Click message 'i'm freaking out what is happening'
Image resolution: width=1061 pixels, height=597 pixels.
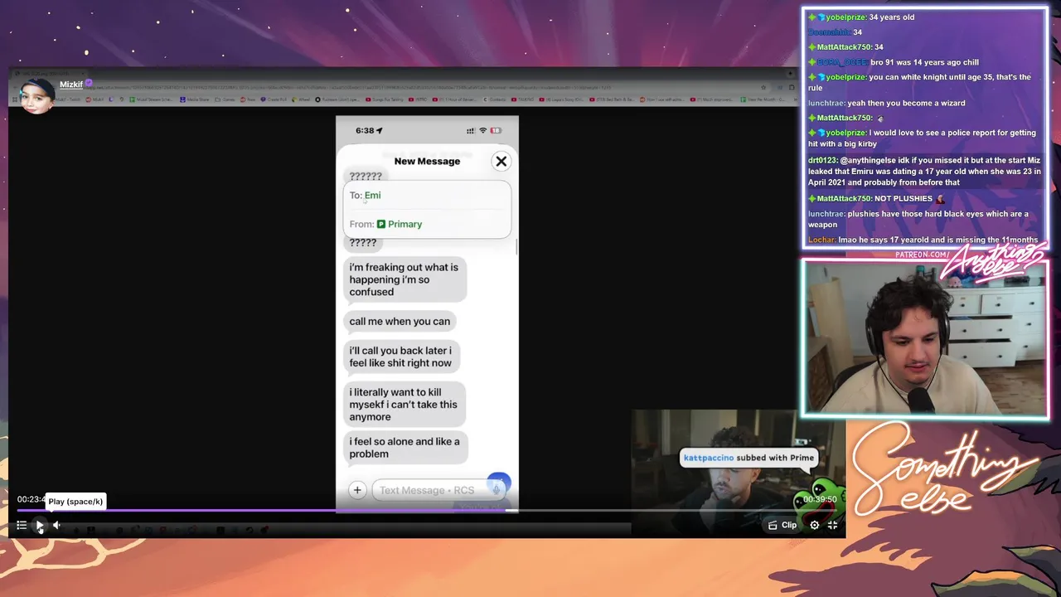tap(405, 279)
